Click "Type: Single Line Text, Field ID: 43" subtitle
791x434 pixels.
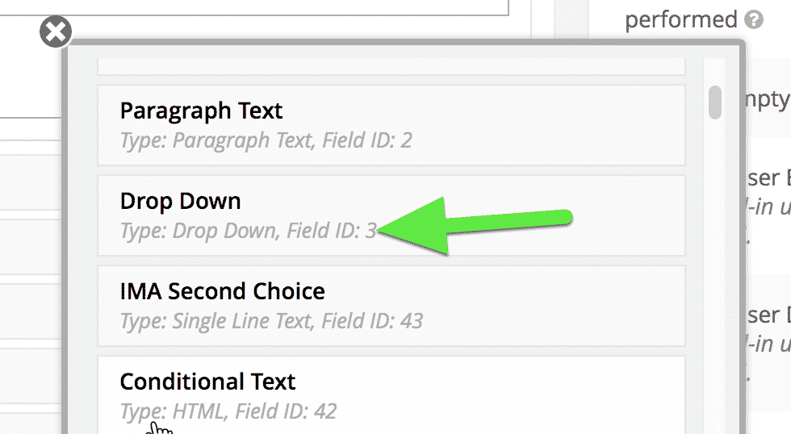pyautogui.click(x=271, y=321)
